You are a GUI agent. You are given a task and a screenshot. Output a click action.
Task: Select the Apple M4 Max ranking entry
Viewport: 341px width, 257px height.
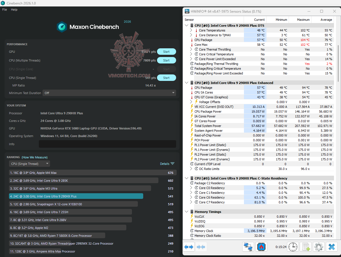[93, 173]
